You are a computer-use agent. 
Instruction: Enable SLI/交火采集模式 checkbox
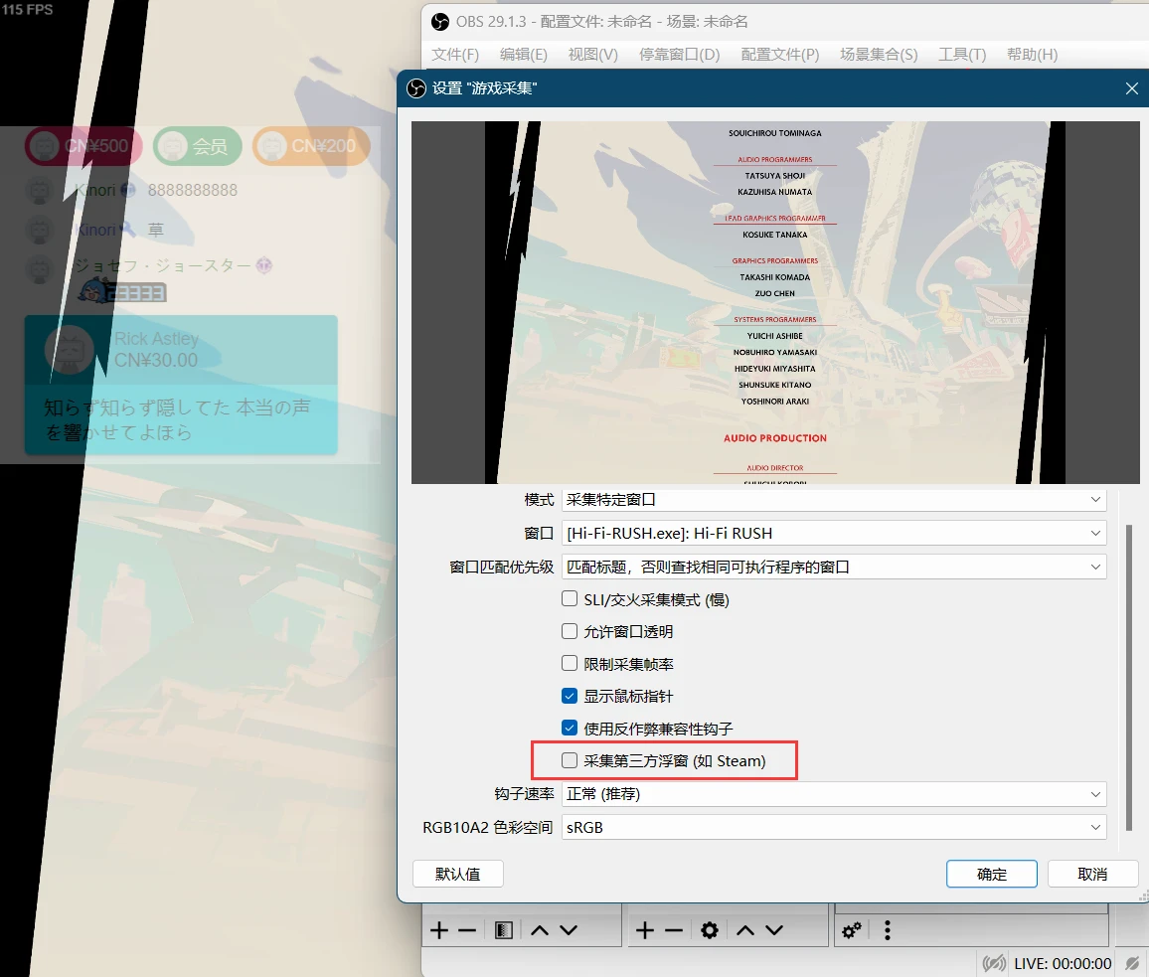pos(570,598)
